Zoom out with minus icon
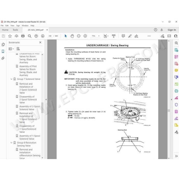Viewport: 179px width, 179px height. [79, 36]
